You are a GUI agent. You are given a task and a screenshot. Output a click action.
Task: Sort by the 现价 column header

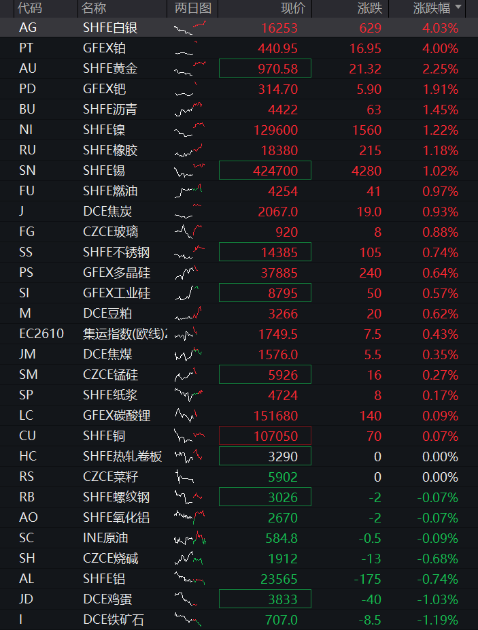[x=293, y=8]
